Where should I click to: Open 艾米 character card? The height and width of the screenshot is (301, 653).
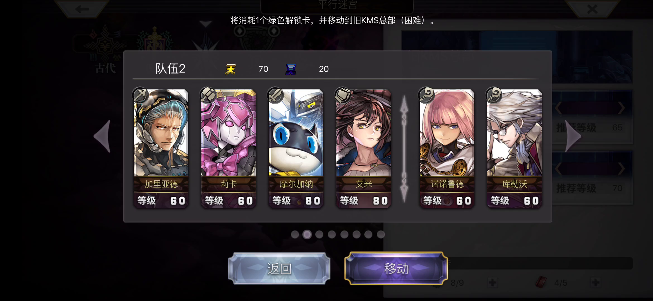[363, 149]
